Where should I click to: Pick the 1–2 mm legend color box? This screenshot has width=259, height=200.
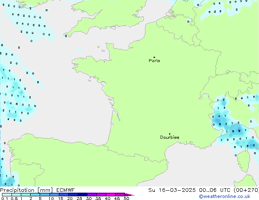pos(26,195)
